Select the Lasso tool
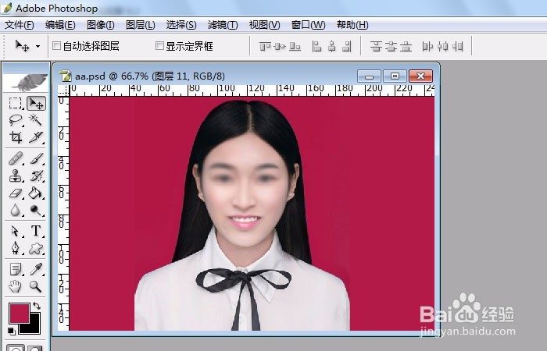The width and height of the screenshot is (547, 351). [15, 120]
